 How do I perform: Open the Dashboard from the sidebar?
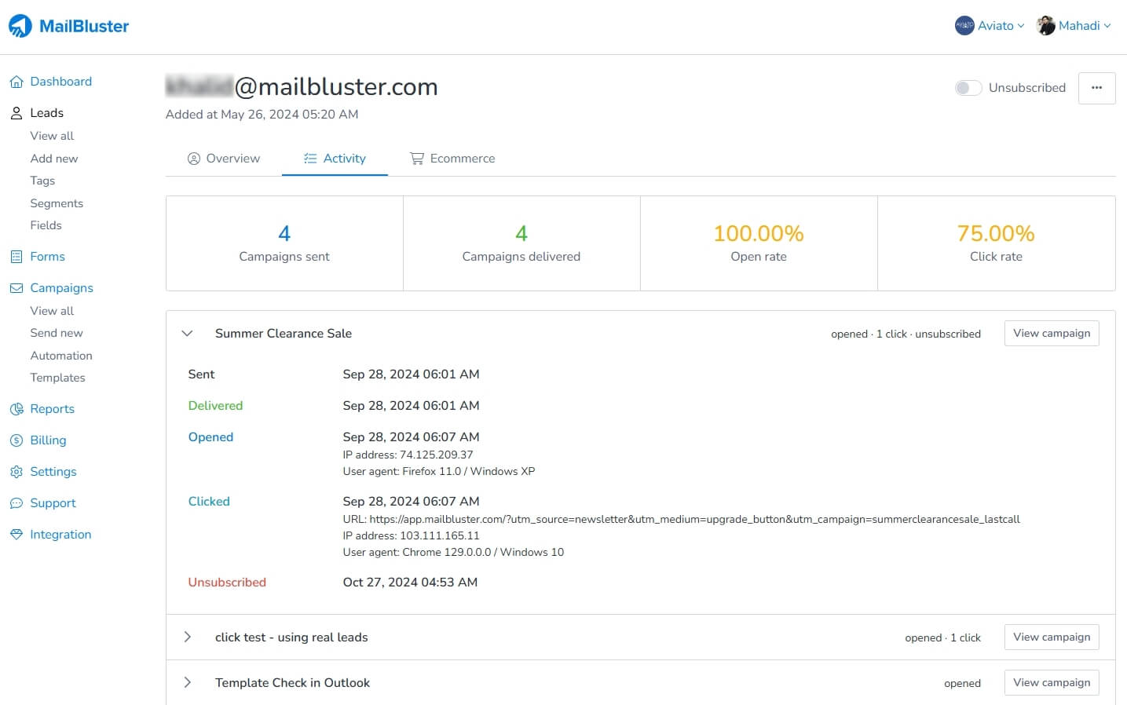point(60,82)
